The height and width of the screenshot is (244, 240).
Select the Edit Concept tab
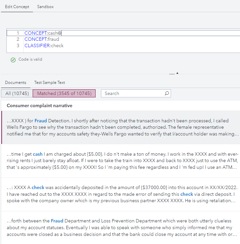[x=17, y=7]
